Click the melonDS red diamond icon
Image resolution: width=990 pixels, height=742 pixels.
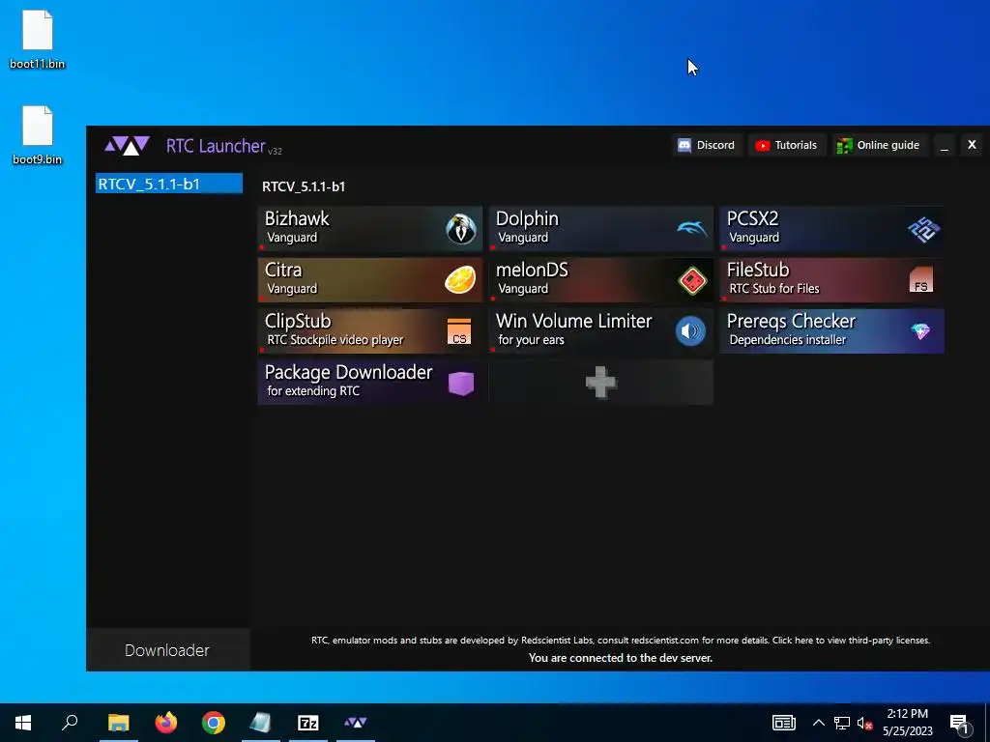click(x=692, y=280)
